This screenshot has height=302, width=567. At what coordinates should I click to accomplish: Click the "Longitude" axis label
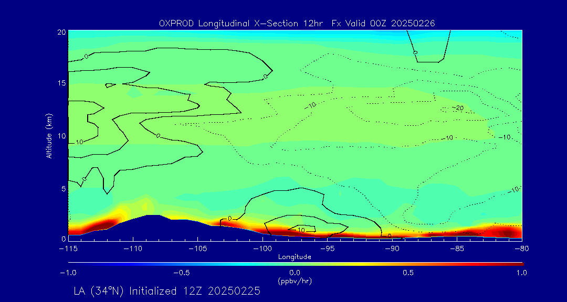pos(295,257)
